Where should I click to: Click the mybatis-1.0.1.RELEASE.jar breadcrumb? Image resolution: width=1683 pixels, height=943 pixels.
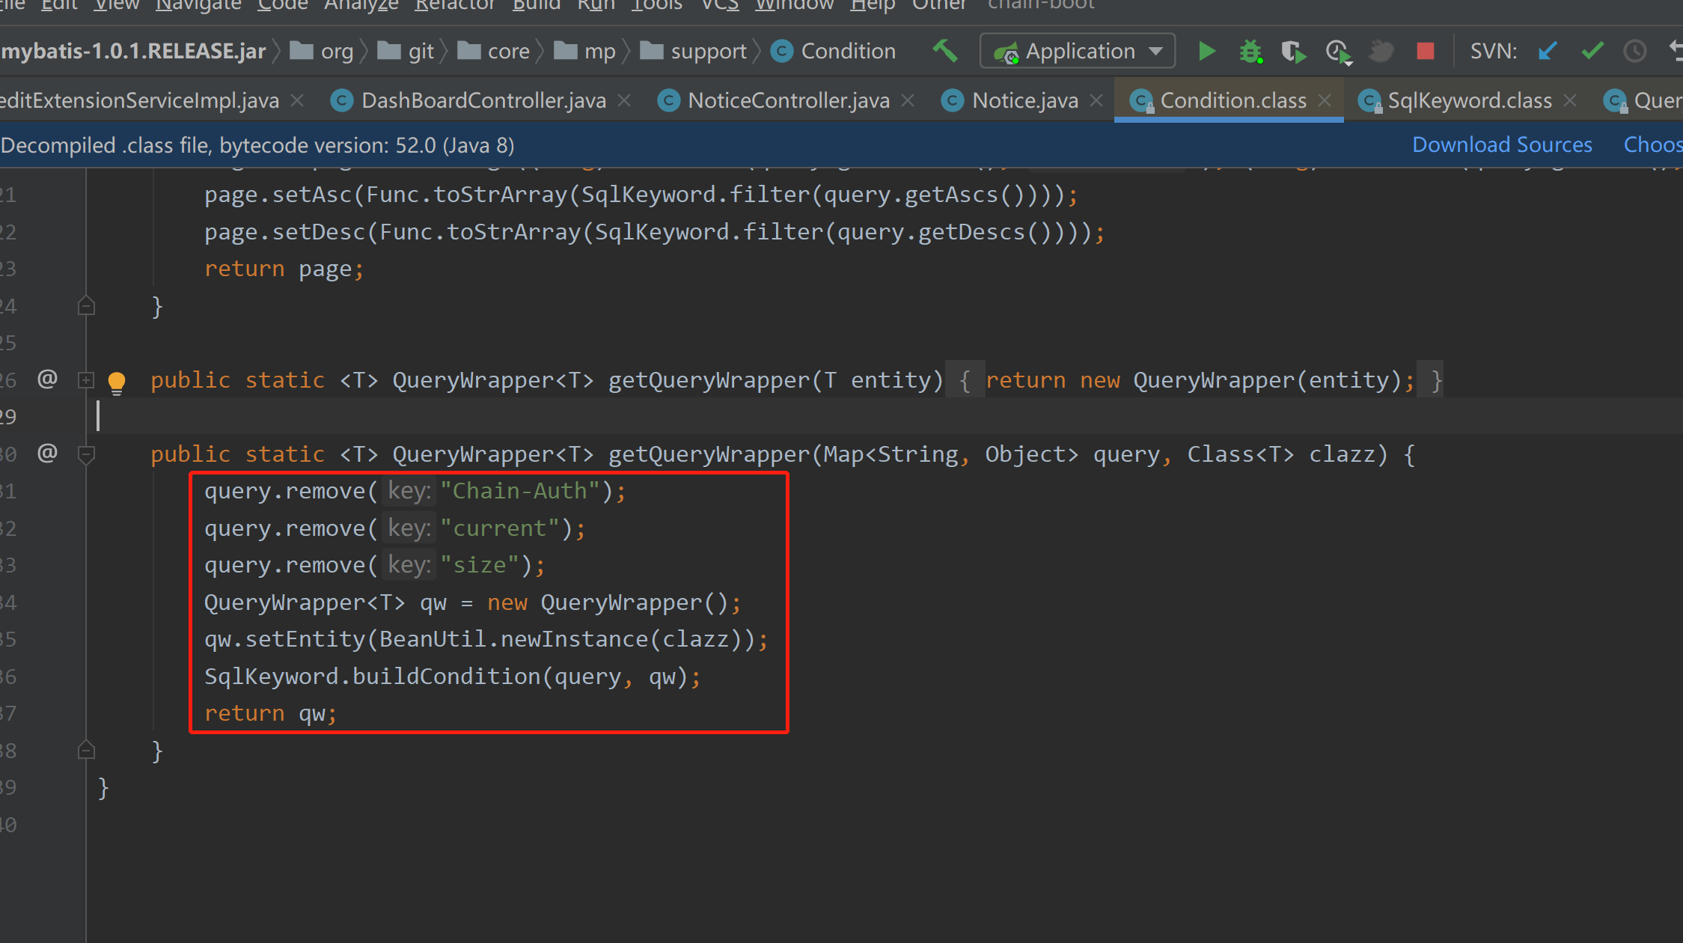click(133, 51)
